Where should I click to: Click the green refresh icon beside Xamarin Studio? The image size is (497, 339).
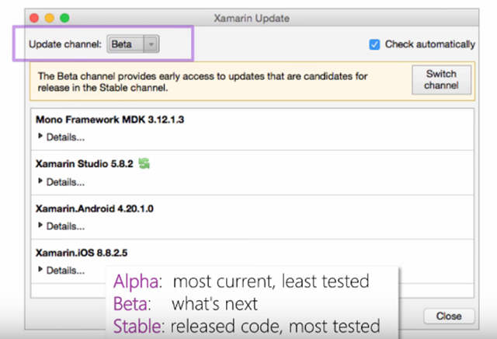click(x=144, y=163)
